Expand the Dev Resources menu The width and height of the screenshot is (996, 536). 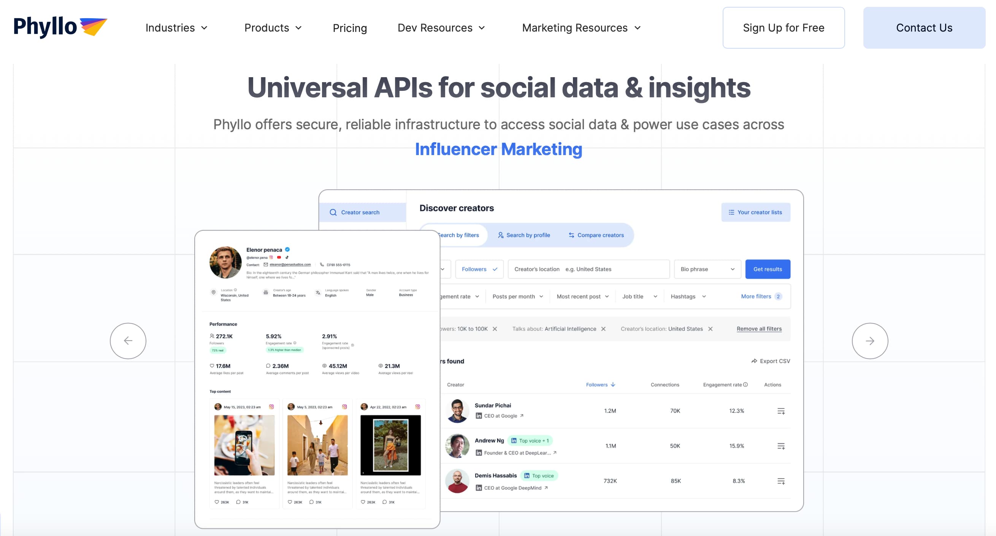(x=441, y=28)
